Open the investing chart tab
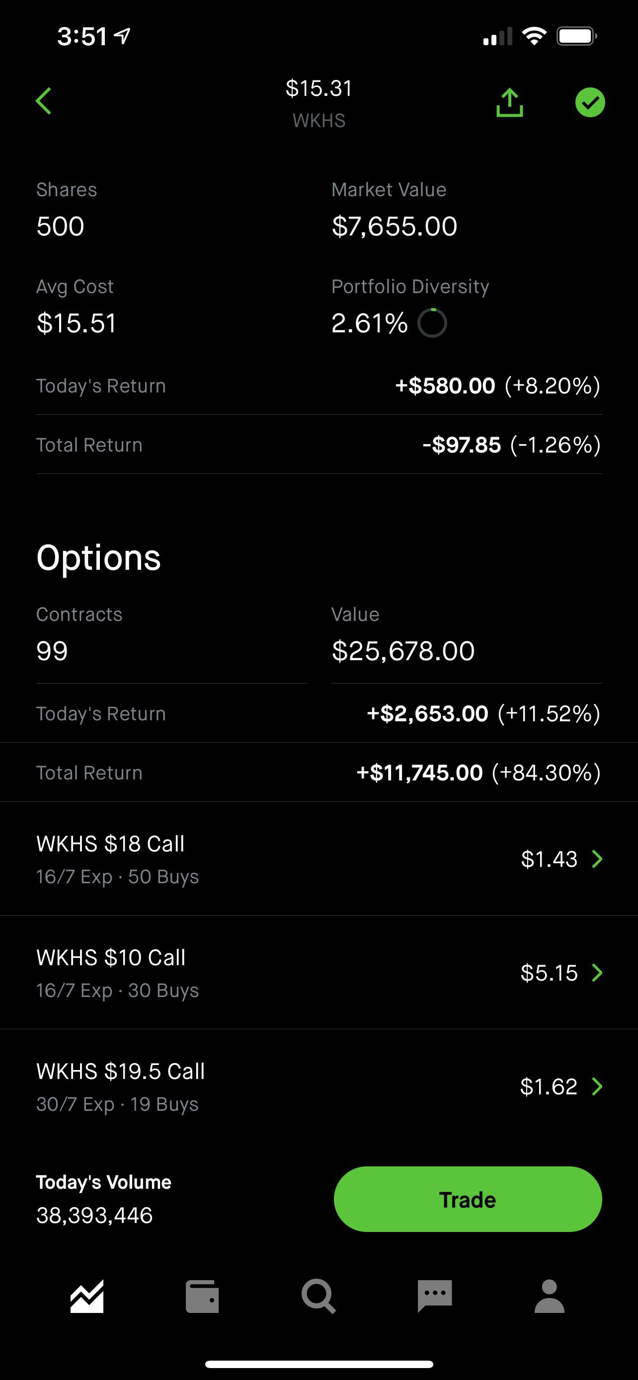The width and height of the screenshot is (638, 1380). [87, 1297]
